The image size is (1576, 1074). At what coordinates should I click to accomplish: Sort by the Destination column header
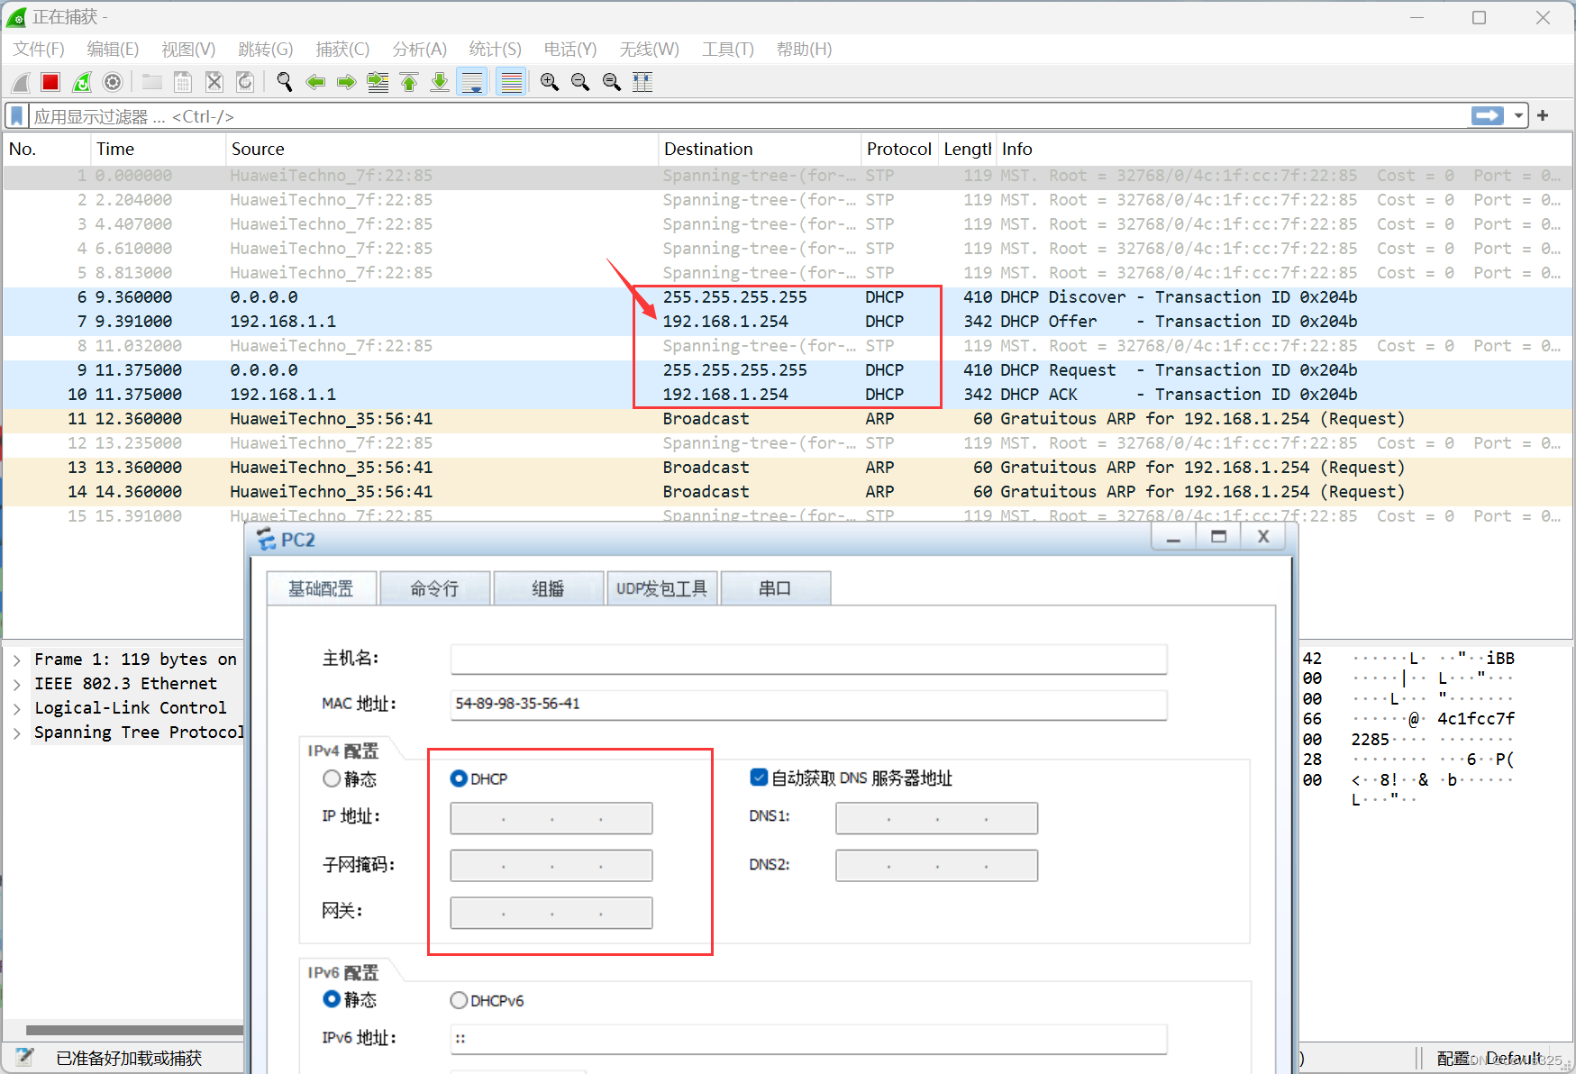point(760,149)
